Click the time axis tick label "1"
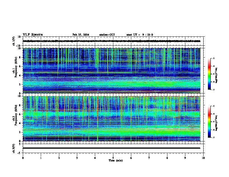 [x=41, y=158]
